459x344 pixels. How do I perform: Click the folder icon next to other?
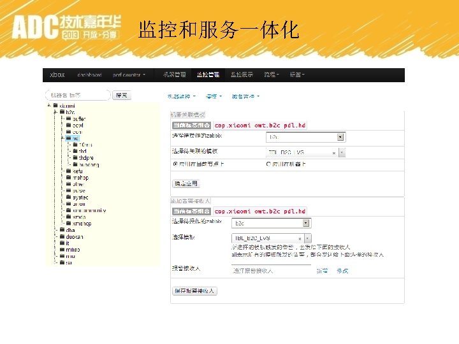[68, 184]
